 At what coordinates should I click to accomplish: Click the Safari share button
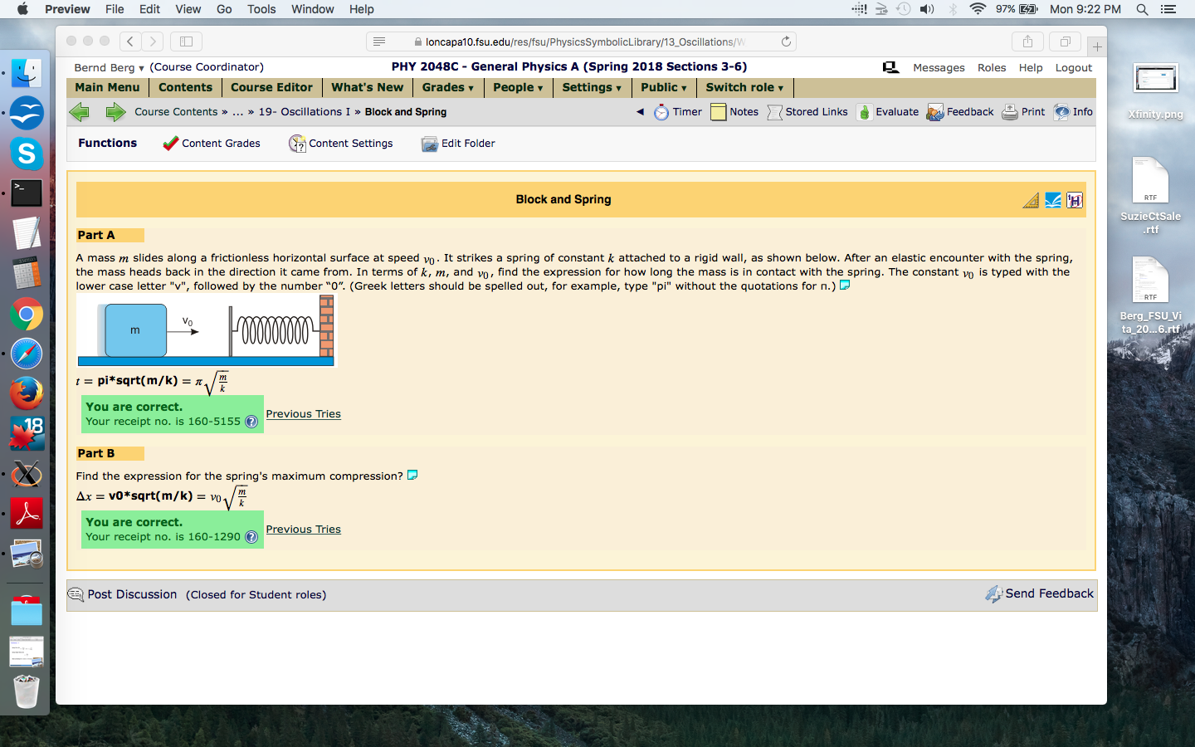click(x=1027, y=41)
